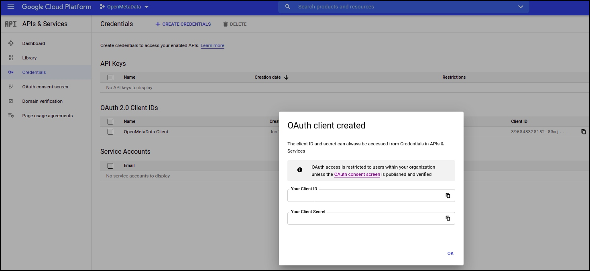Toggle select-all checkbox in Service Accounts table
The image size is (590, 271).
110,166
